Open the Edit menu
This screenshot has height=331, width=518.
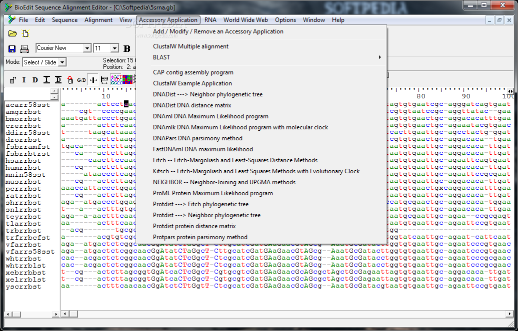(x=40, y=20)
